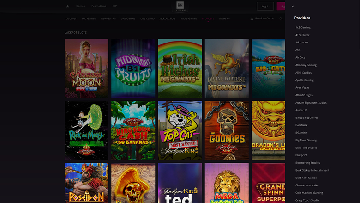The image size is (360, 203).
Task: Switch to the Top Games tab
Action: (89, 18)
